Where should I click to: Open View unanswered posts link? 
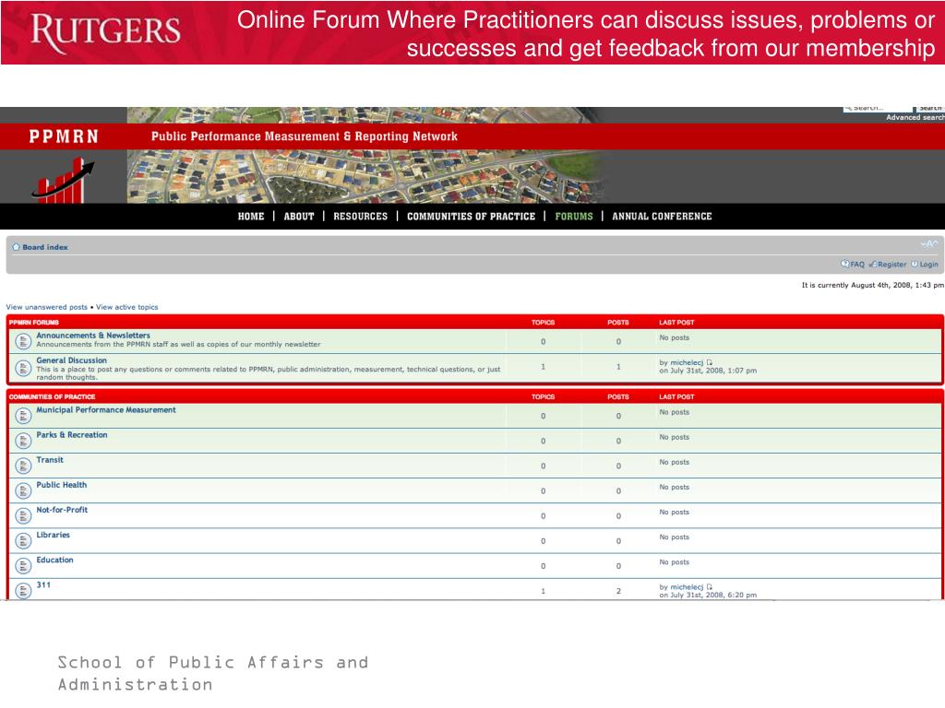pyautogui.click(x=46, y=307)
